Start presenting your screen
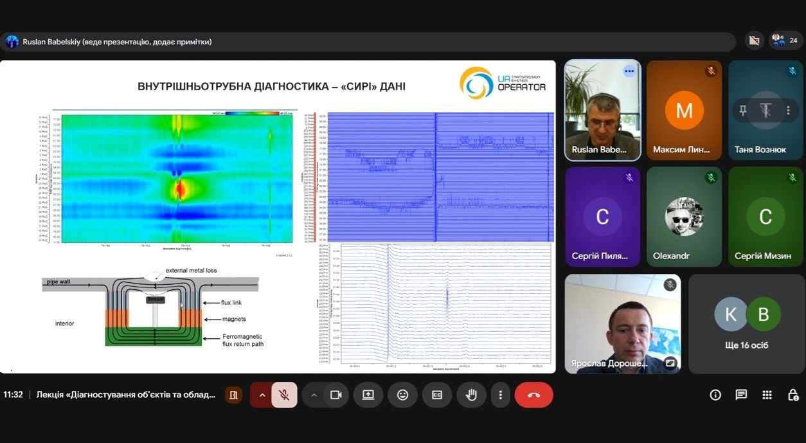806x443 pixels. [x=368, y=395]
